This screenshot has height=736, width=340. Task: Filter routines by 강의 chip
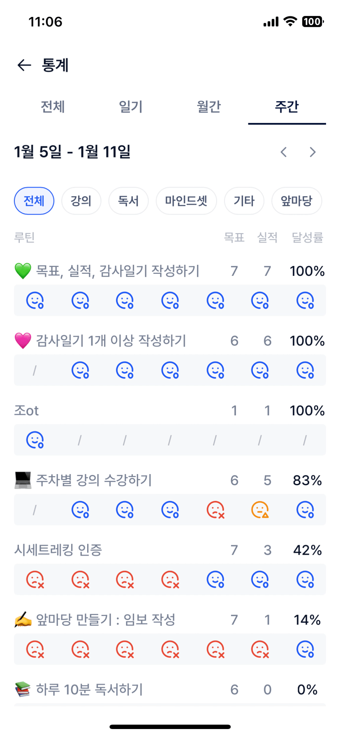point(81,201)
